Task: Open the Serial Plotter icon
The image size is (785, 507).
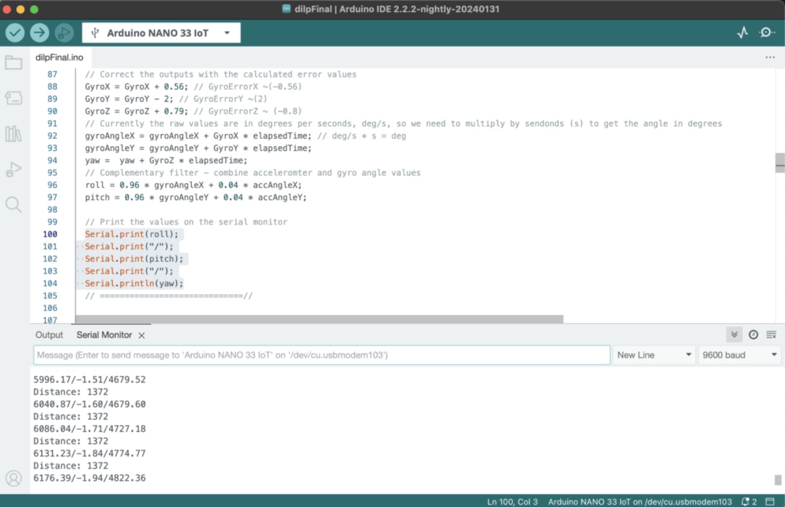Action: tap(743, 33)
